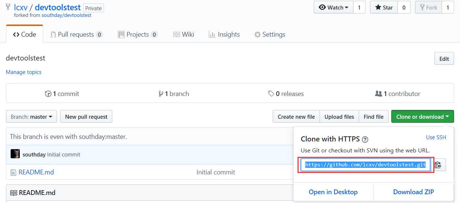The width and height of the screenshot is (460, 203).
Task: Select the HTTPS clone URL field
Action: pos(366,165)
